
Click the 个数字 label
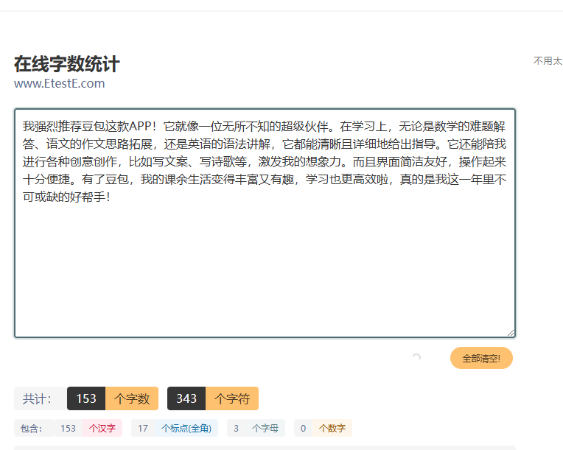(332, 428)
